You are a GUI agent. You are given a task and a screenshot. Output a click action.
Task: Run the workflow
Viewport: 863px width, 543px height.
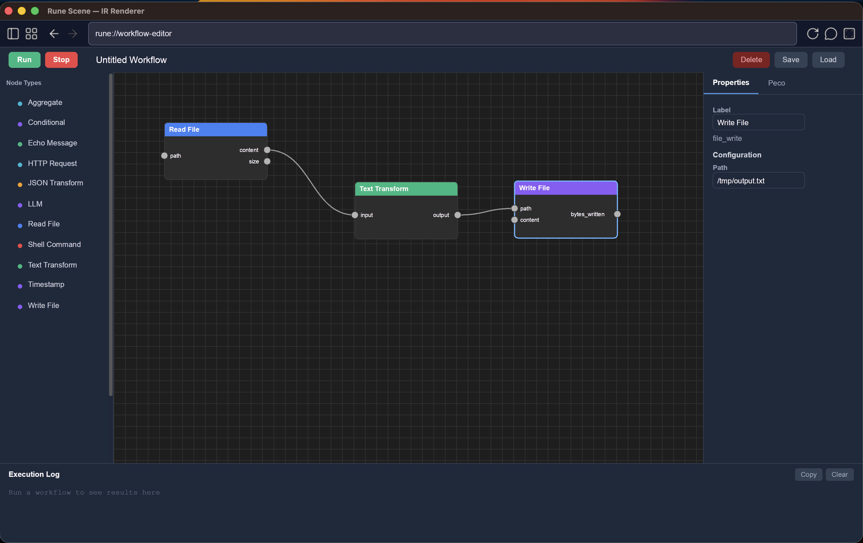[24, 59]
